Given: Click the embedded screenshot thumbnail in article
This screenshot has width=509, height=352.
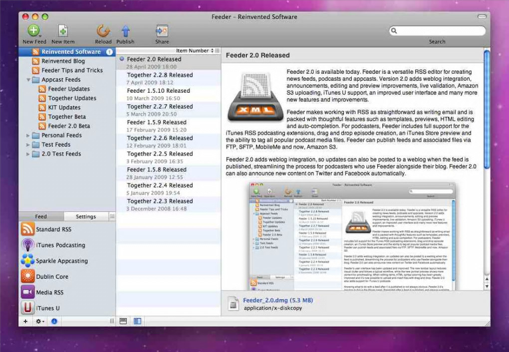Looking at the screenshot, I should (352, 236).
